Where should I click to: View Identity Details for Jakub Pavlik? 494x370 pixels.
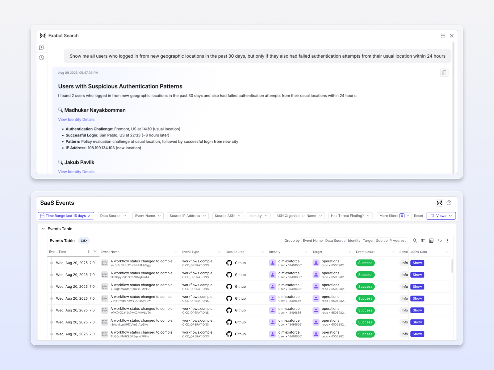click(x=76, y=172)
